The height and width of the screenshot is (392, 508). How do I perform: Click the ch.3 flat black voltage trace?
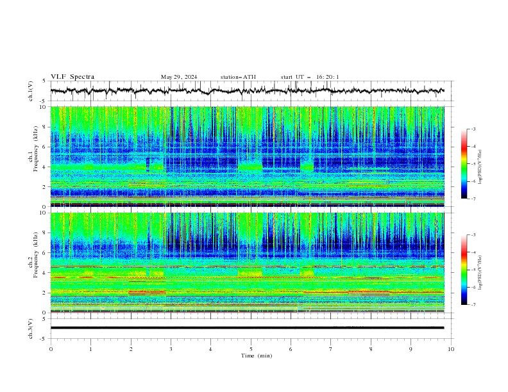click(247, 328)
